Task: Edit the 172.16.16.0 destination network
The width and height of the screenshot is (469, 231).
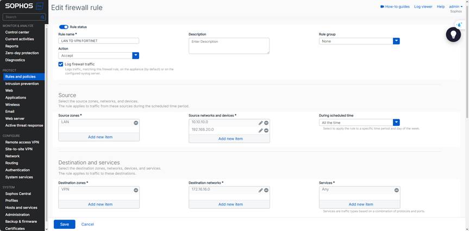Action: (x=260, y=190)
